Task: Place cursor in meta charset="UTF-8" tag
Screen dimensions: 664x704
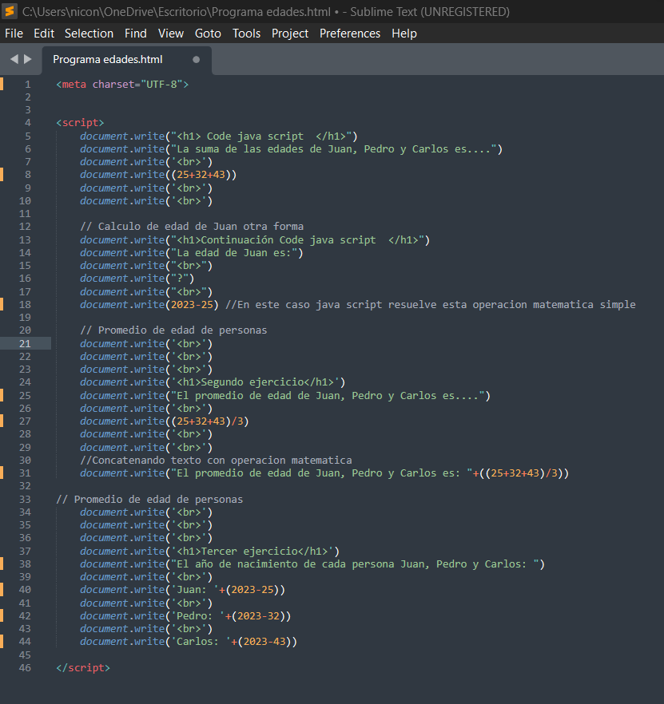Action: [122, 85]
